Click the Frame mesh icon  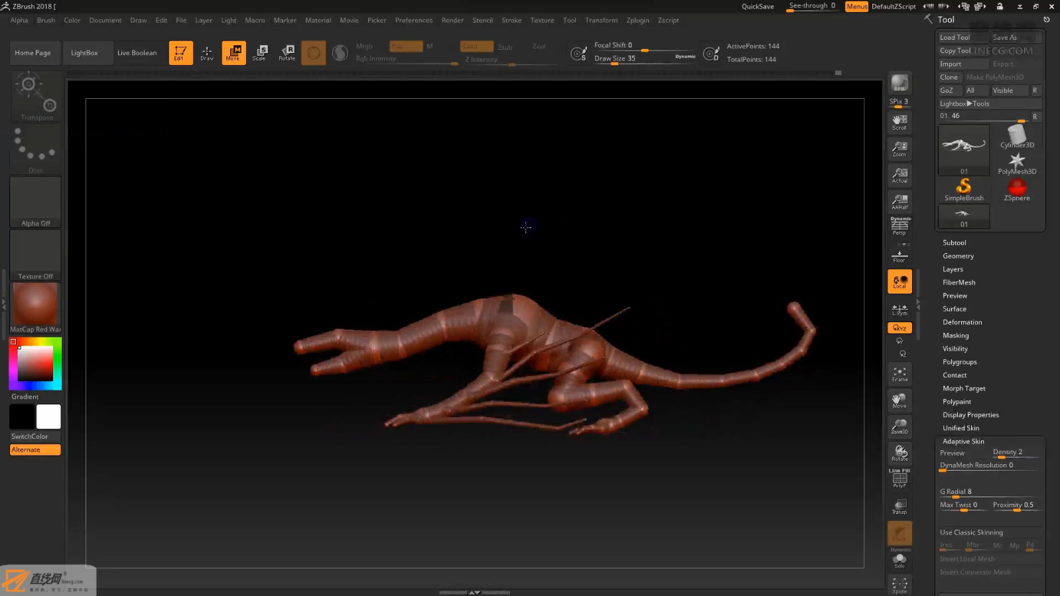[899, 374]
